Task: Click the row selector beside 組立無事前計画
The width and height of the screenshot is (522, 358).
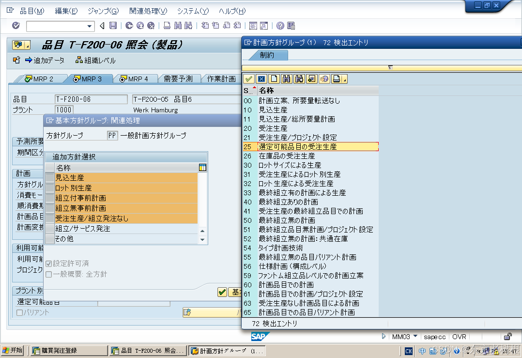Action: coord(49,208)
